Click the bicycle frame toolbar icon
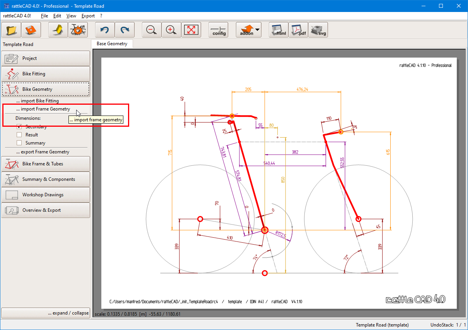Screen dimensions: 468x330 coord(78,30)
